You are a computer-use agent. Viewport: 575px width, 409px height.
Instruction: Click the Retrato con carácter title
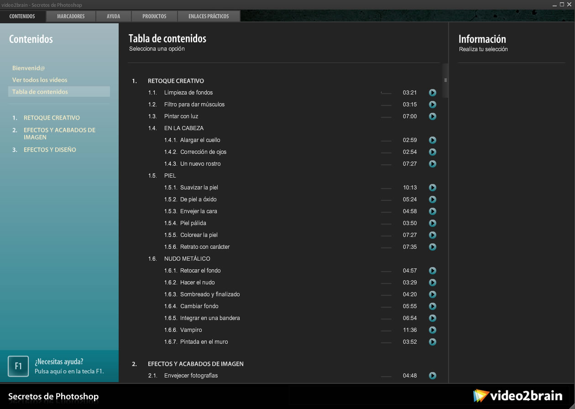click(205, 247)
